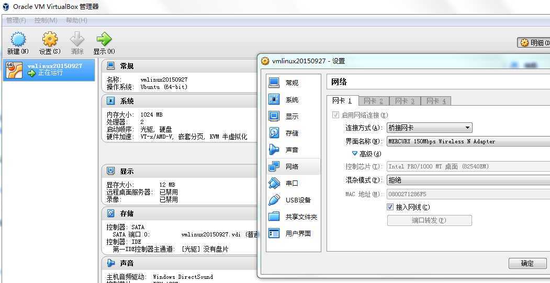This screenshot has width=550, height=283.
Task: Click 'Ubuntu (64-bit)' operating system value
Action: click(164, 87)
